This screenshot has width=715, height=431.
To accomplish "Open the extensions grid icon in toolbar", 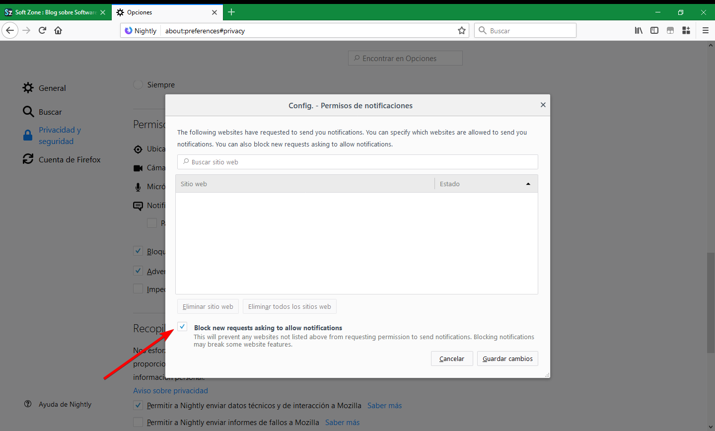I will (686, 30).
